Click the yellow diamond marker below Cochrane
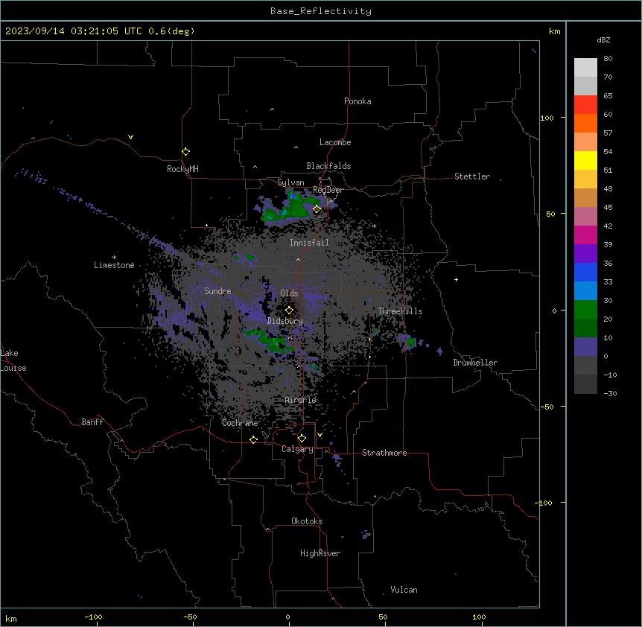 [253, 439]
